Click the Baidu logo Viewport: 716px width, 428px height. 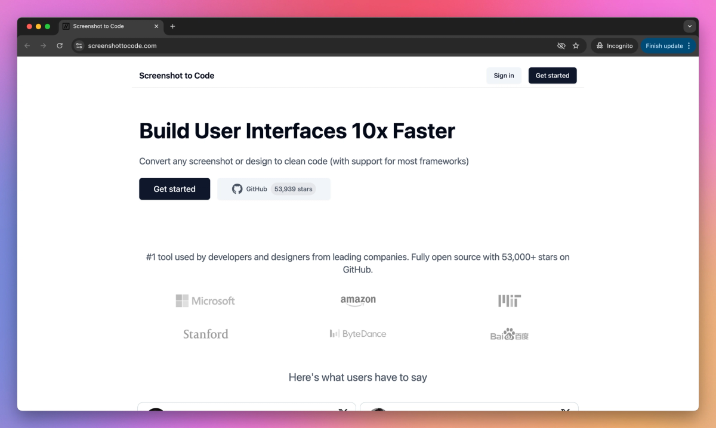510,334
